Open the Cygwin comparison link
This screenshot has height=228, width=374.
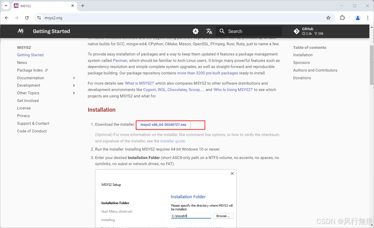click(150, 90)
